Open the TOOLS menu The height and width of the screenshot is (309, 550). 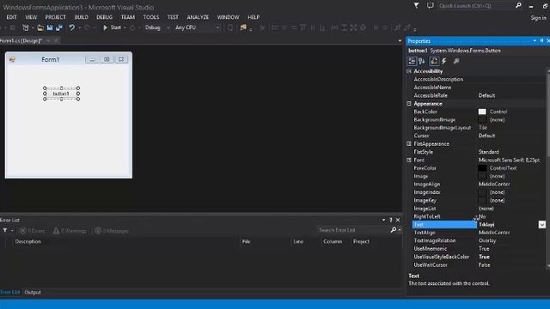pos(151,17)
